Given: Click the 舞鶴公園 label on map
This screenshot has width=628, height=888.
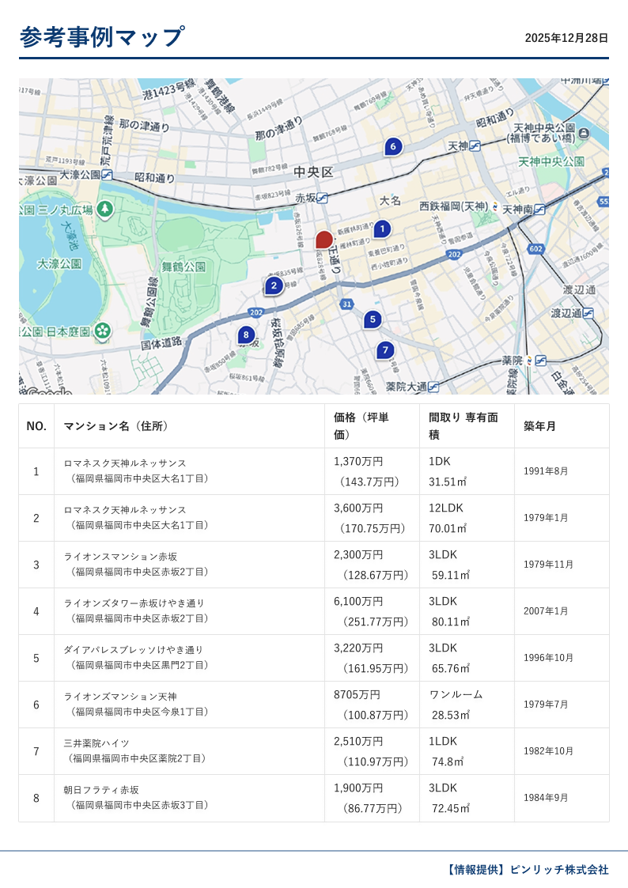Looking at the screenshot, I should [183, 266].
